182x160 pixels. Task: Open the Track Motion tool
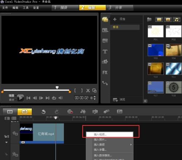[106, 112]
